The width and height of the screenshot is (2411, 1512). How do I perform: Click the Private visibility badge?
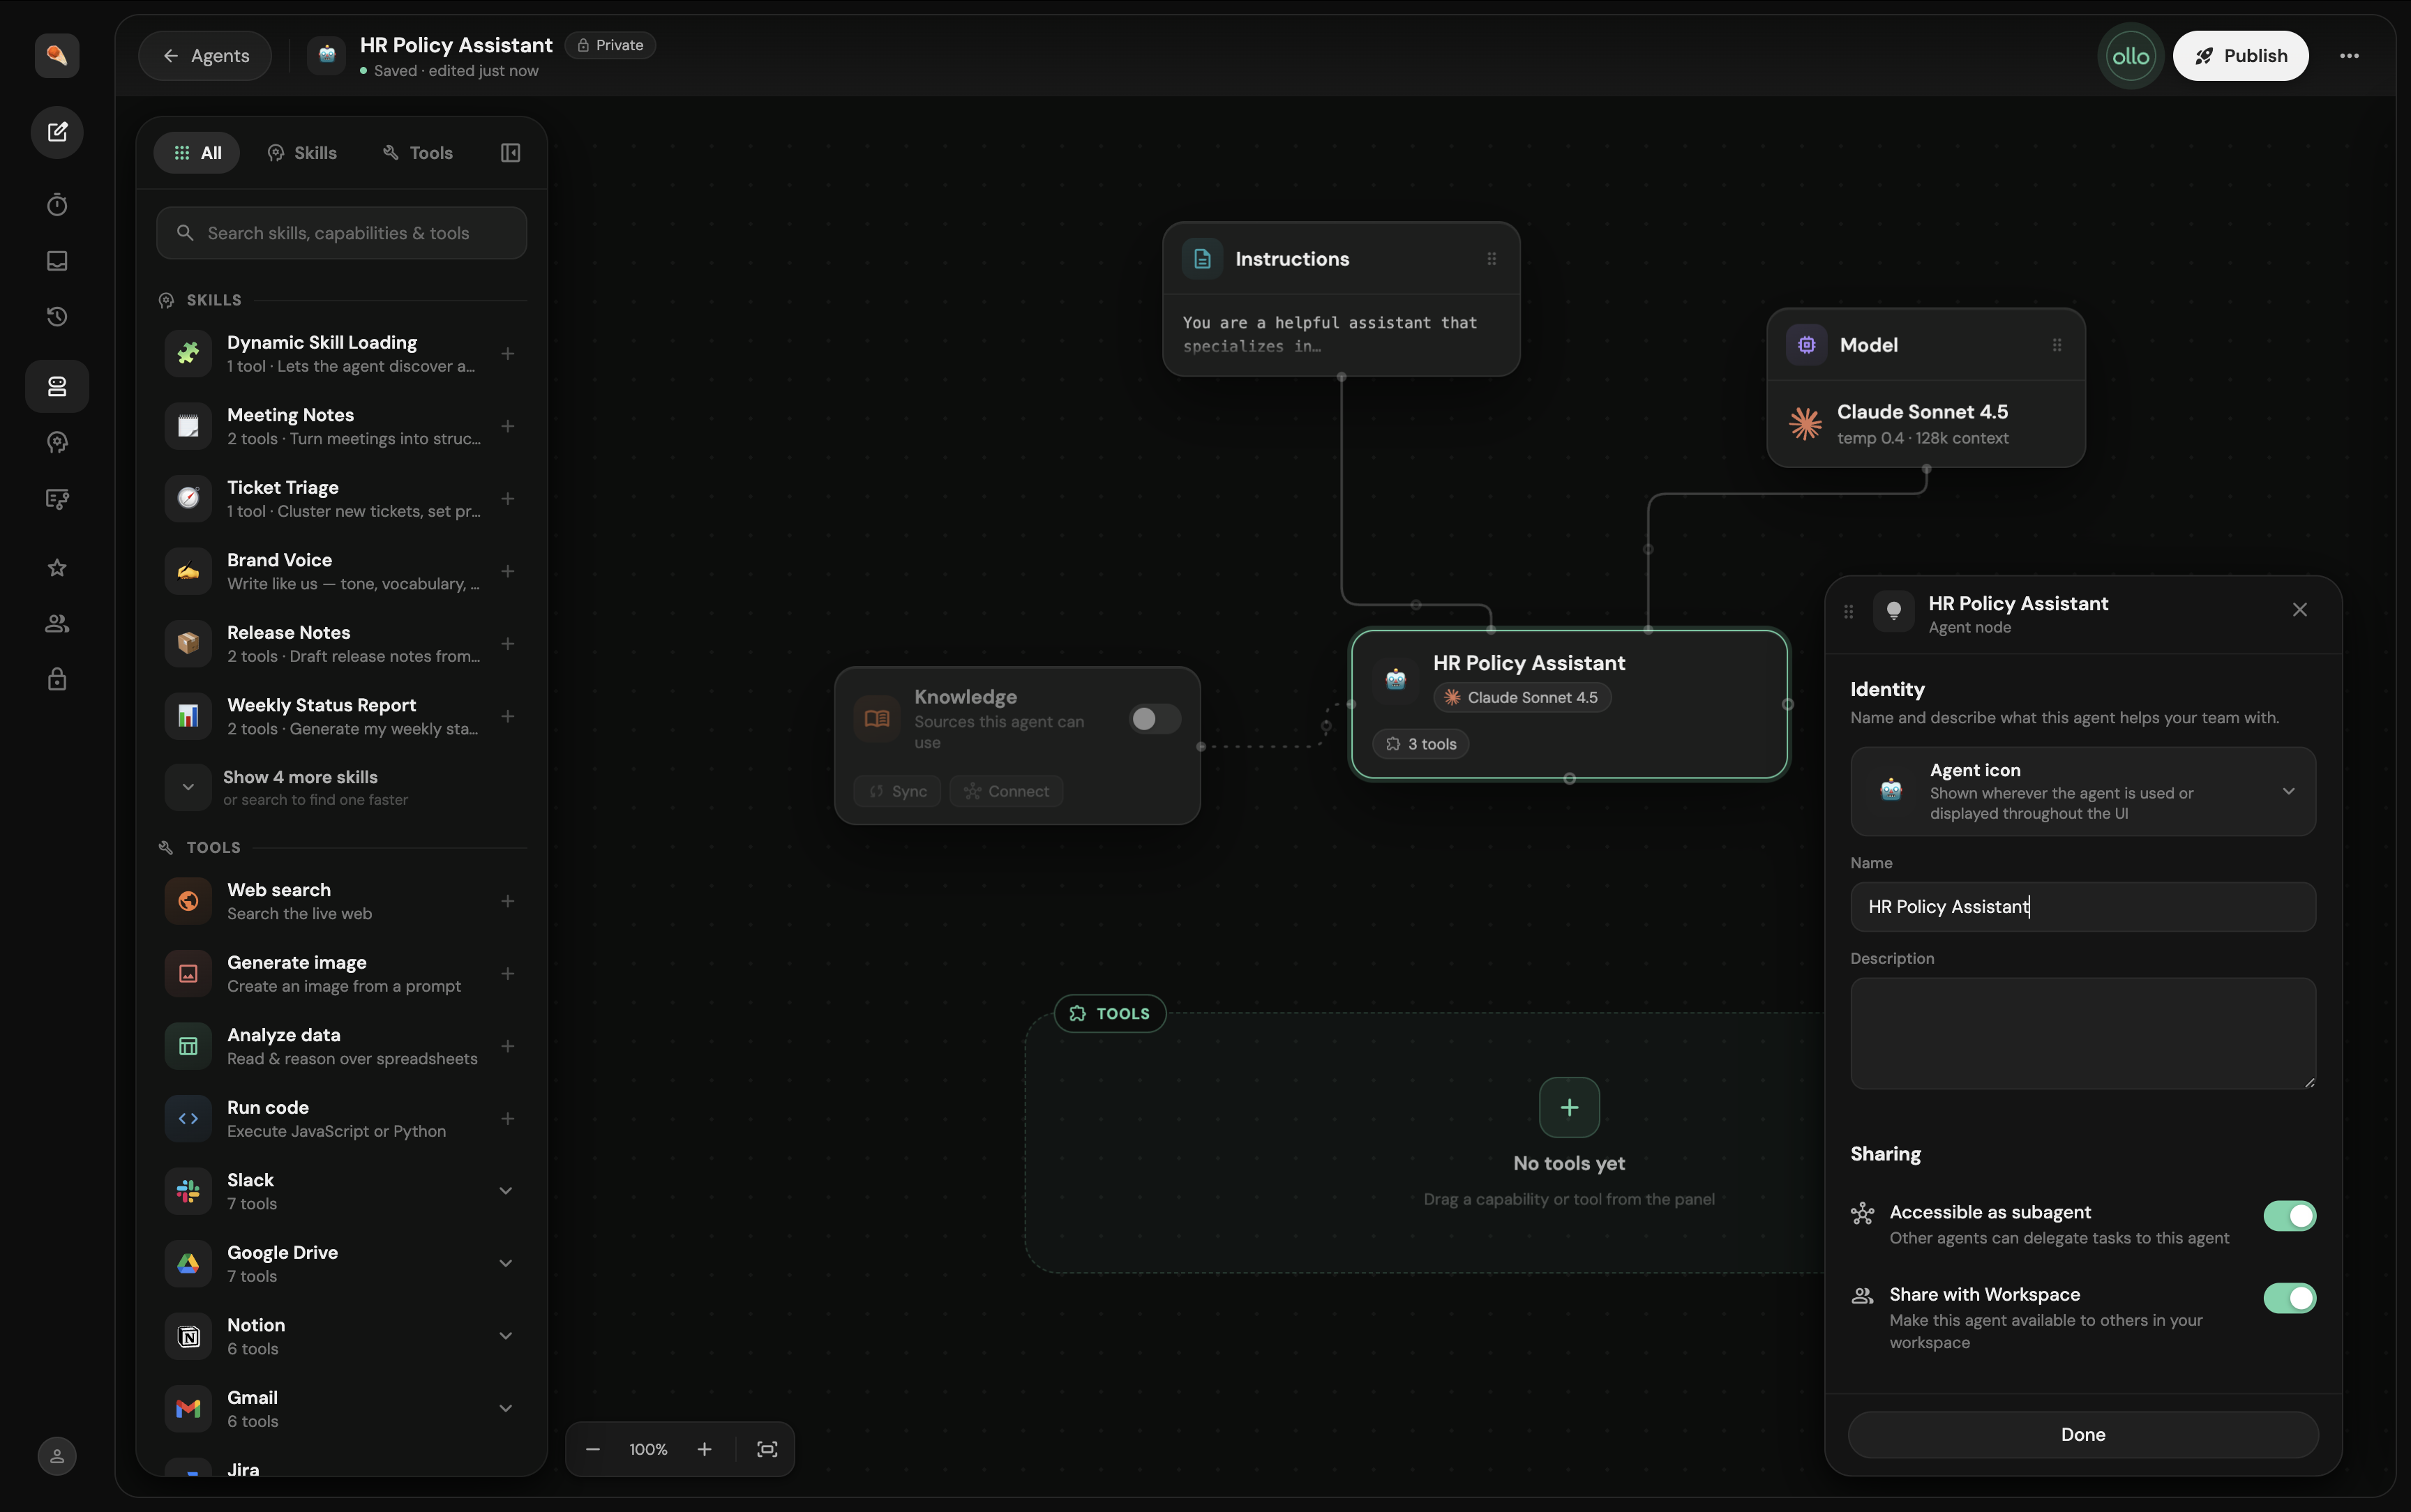[x=610, y=45]
